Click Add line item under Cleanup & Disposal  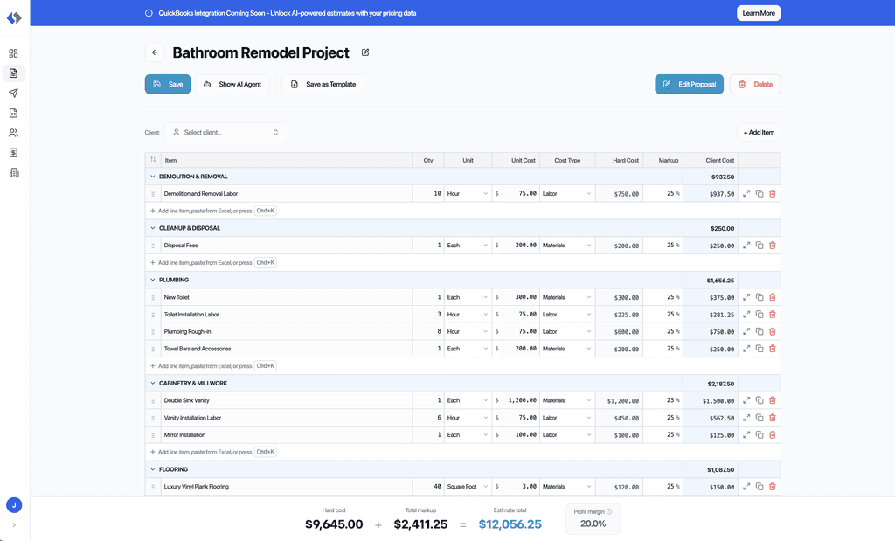point(212,262)
